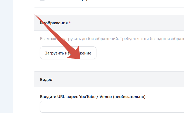Image resolution: width=184 pixels, height=113 pixels.
Task: Click the empty gray area of Видео header
Action: tap(121, 79)
